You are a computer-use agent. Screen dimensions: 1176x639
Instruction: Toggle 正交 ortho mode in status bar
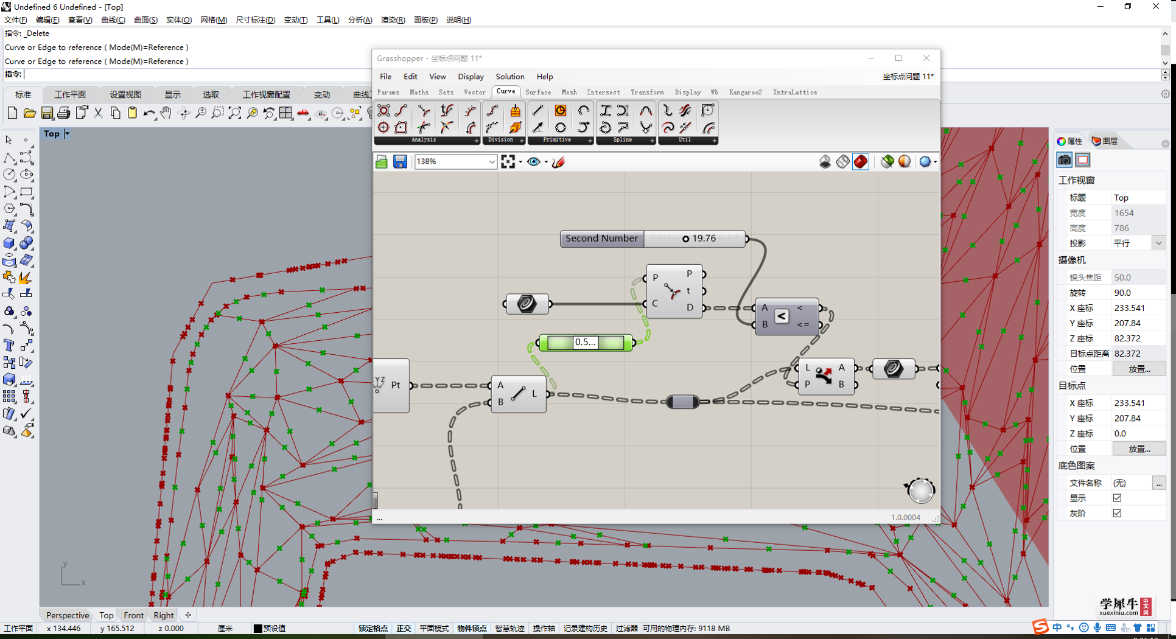tap(404, 628)
